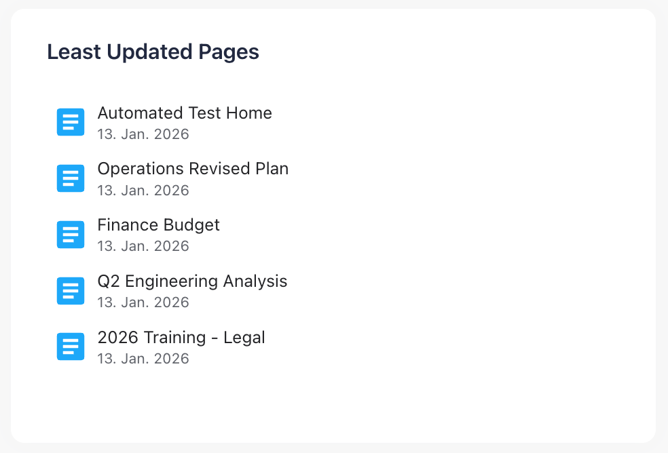This screenshot has height=453, width=668.
Task: Open the Q2 Engineering Analysis page
Action: click(x=192, y=281)
